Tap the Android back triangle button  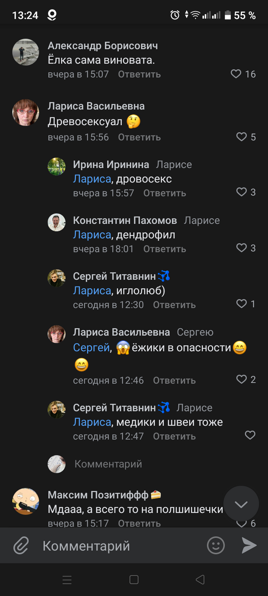(200, 580)
